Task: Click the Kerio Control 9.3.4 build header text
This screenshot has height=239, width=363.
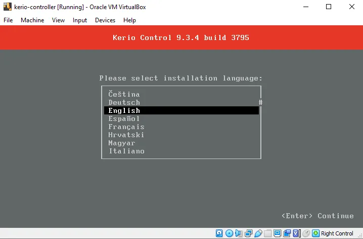Action: pos(181,37)
